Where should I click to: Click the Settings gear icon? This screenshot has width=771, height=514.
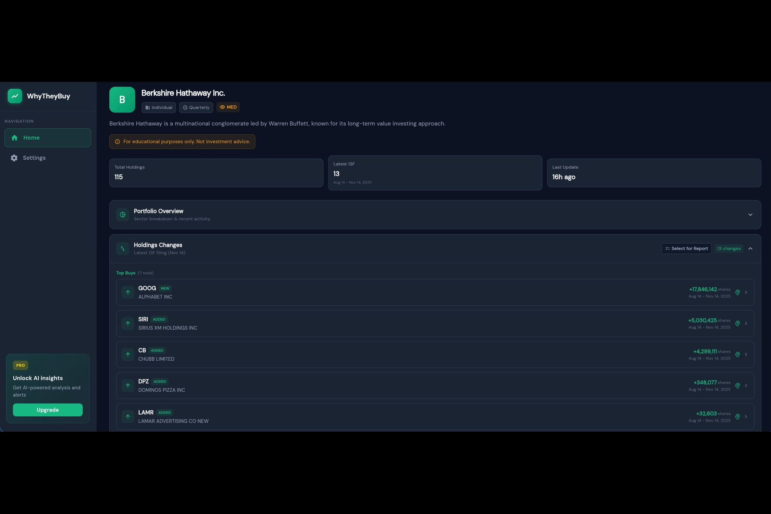pyautogui.click(x=14, y=158)
